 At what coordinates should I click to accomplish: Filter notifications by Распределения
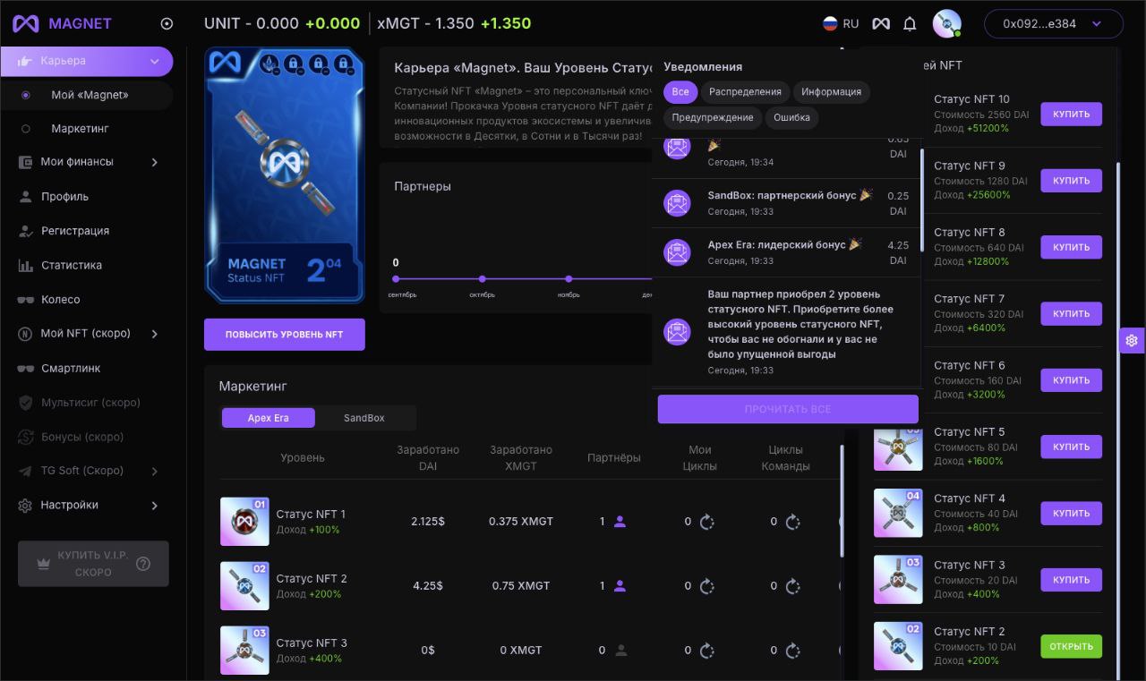click(745, 92)
